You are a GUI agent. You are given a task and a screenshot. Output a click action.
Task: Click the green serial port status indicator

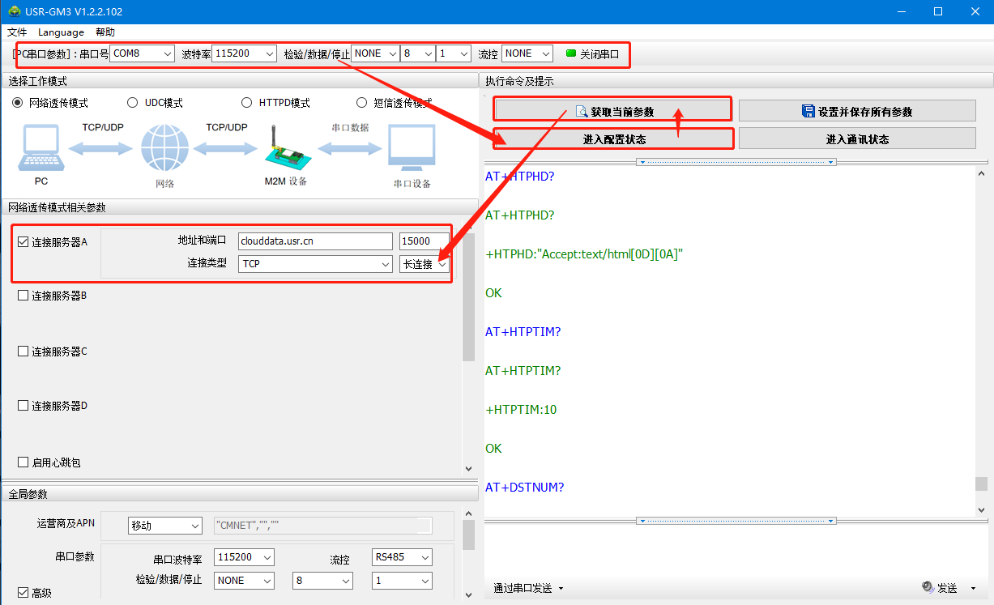point(571,53)
